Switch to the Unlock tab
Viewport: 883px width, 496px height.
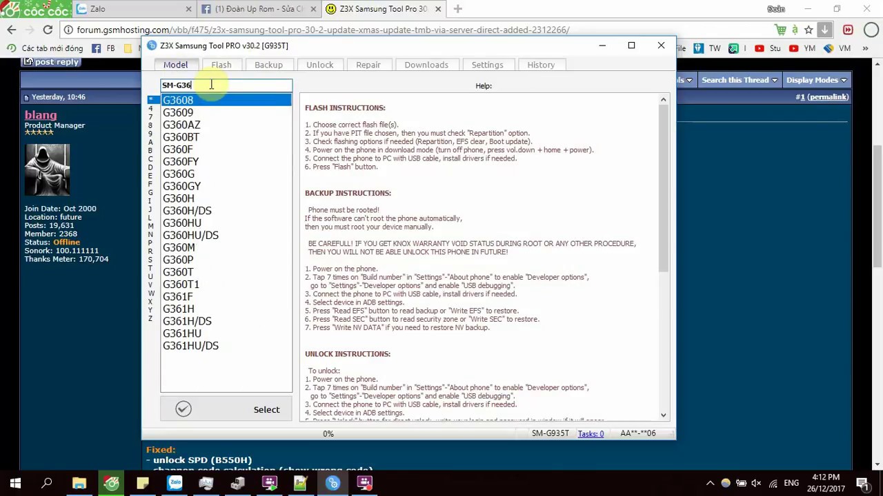click(x=319, y=65)
